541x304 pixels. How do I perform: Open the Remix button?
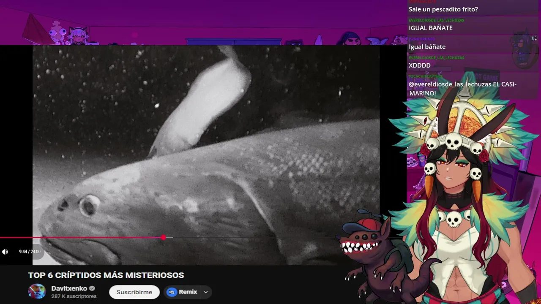(x=183, y=292)
